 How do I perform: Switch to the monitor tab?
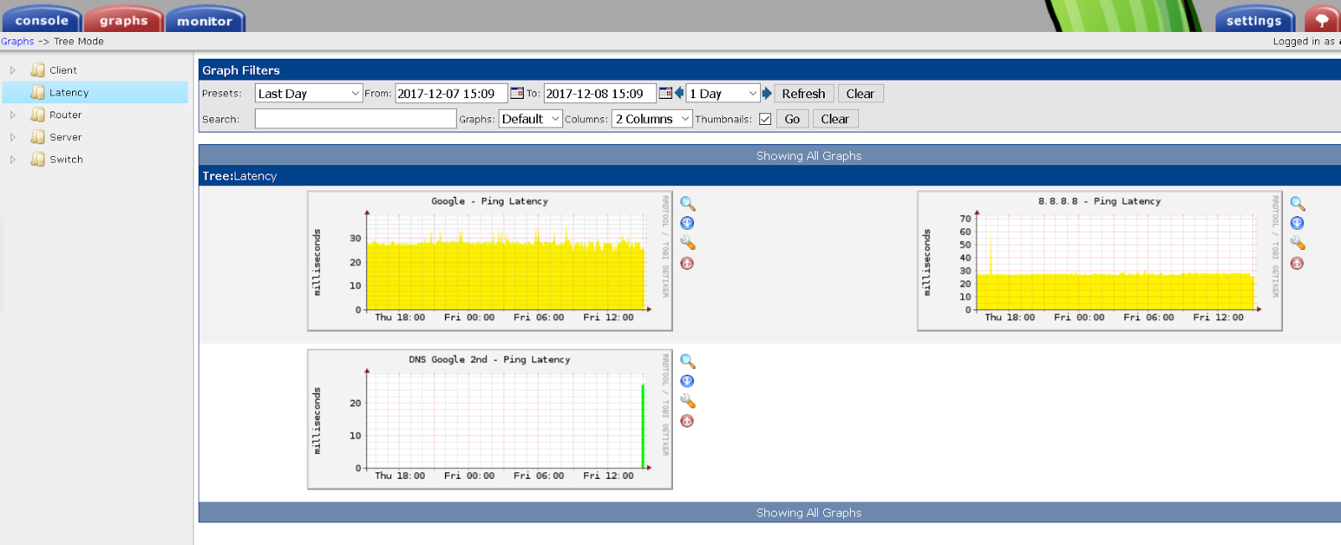[205, 20]
